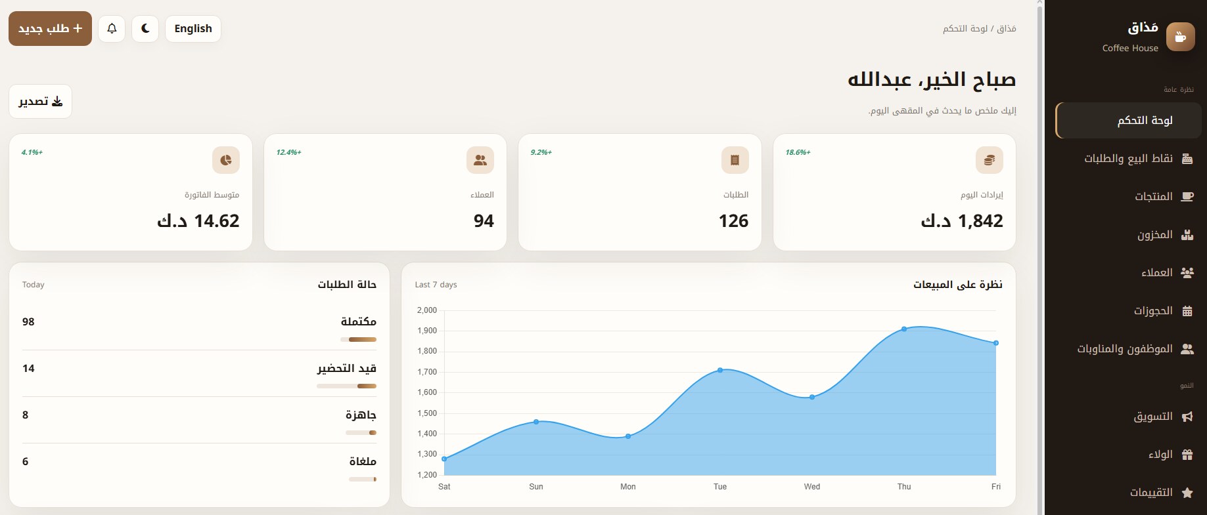This screenshot has width=1207, height=515.
Task: Click the coins icon on إيرادات اليوم card
Action: click(990, 160)
